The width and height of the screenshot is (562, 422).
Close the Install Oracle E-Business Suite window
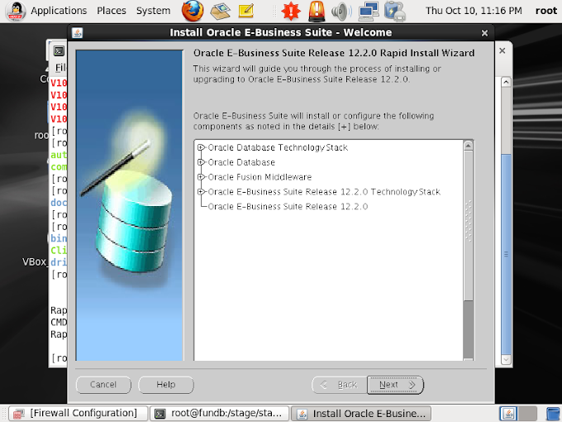pyautogui.click(x=484, y=33)
